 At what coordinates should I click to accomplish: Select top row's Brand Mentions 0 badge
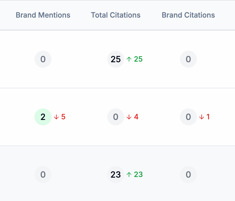(x=43, y=59)
